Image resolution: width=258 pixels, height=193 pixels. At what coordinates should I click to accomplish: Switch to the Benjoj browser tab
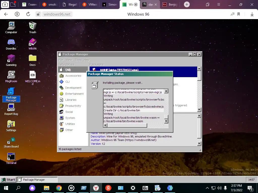pyautogui.click(x=170, y=5)
